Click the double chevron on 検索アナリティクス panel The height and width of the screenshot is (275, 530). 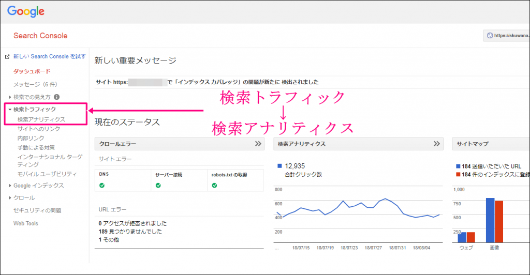[437, 144]
